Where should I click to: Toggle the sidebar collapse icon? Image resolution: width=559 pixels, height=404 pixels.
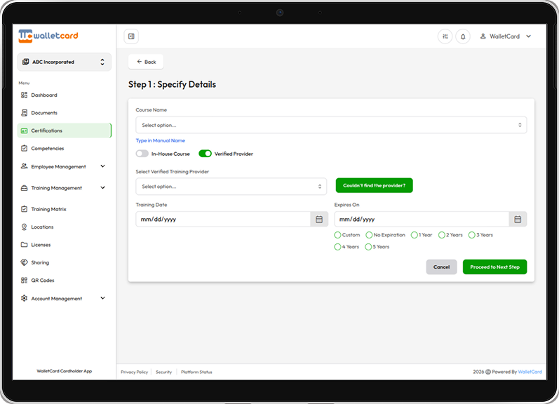pos(131,36)
